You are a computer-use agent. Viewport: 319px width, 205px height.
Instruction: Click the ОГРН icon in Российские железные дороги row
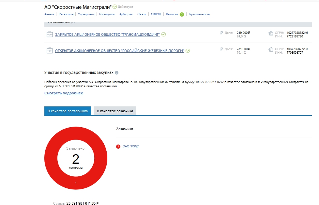tap(271, 49)
